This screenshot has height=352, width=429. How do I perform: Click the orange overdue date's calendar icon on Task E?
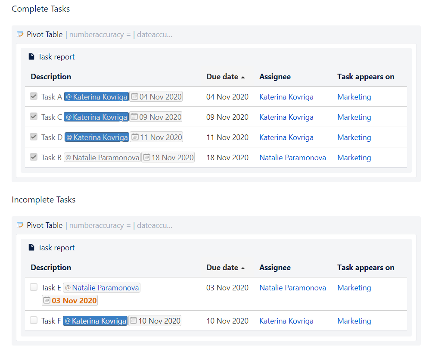click(47, 300)
